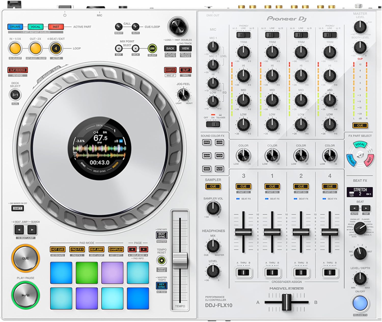This screenshot has height=322, width=382.
Task: Click the 4 beat jump forward button
Action: (x=32, y=230)
